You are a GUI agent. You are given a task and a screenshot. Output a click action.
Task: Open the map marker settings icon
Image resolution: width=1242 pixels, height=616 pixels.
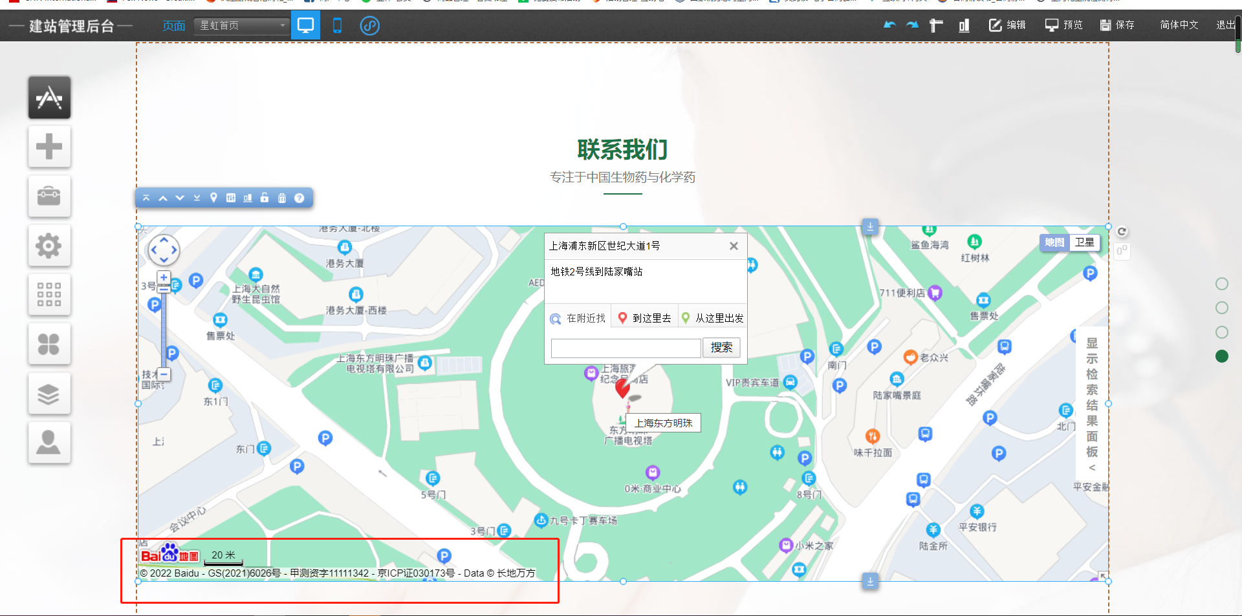tap(213, 198)
